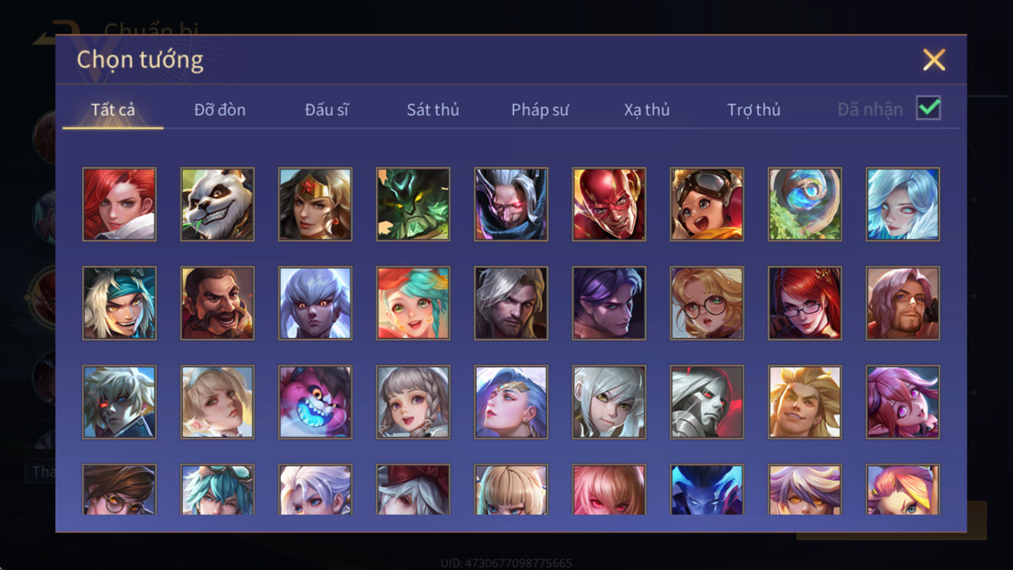Pick the mustached brown-haired hero portrait
Image resolution: width=1013 pixels, height=570 pixels.
click(x=217, y=303)
